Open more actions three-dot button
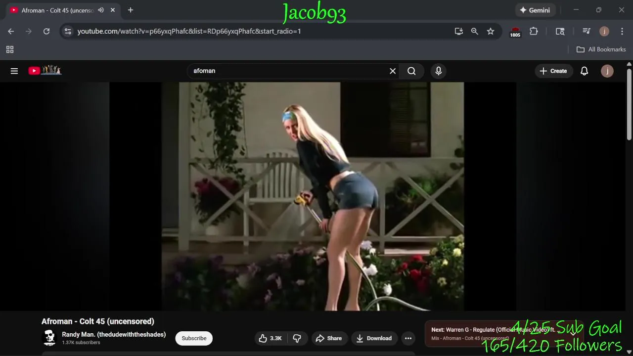 pyautogui.click(x=408, y=338)
